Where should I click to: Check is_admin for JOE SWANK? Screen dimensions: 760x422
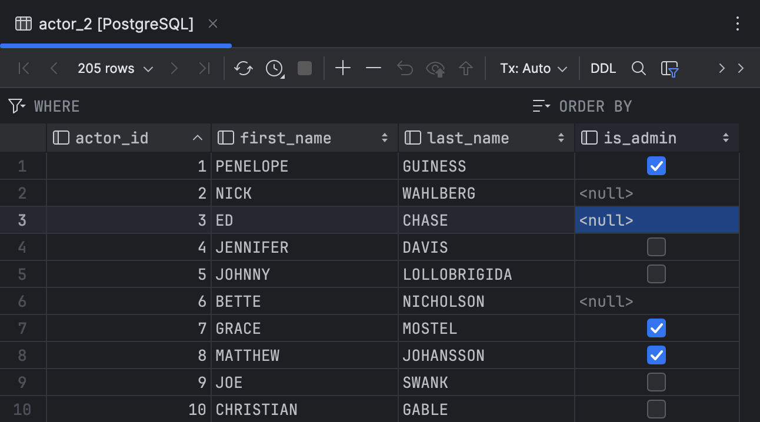coord(656,382)
